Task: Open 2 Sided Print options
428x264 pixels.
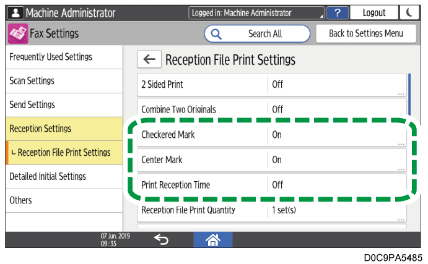Action: pos(271,84)
